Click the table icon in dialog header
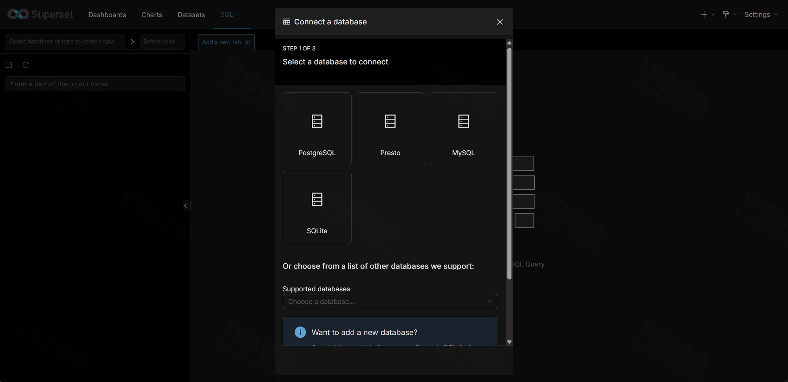The image size is (788, 382). pos(286,22)
